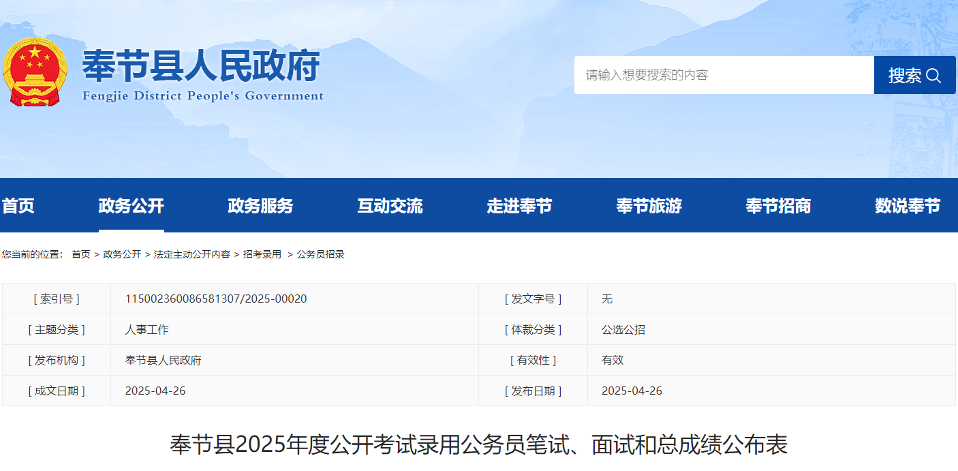Focus the search input field
The height and width of the screenshot is (471, 958).
tap(724, 75)
